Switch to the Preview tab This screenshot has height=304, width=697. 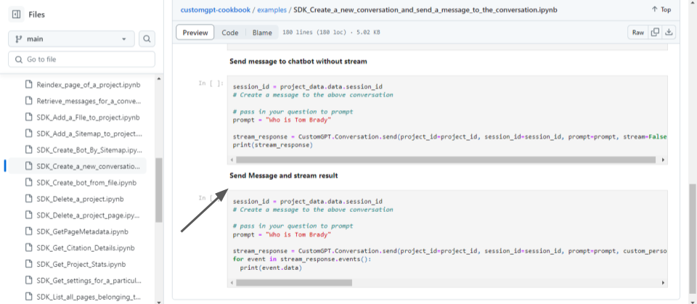(195, 33)
